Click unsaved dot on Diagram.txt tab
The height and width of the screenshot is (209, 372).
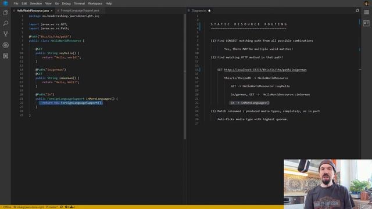coord(209,10)
